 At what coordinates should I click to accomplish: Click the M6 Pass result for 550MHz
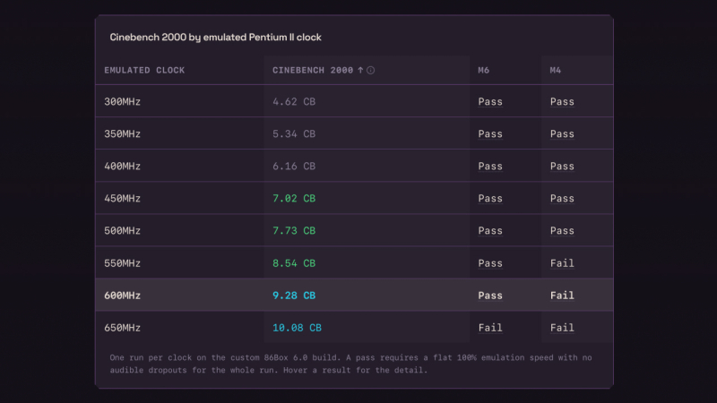(x=490, y=263)
